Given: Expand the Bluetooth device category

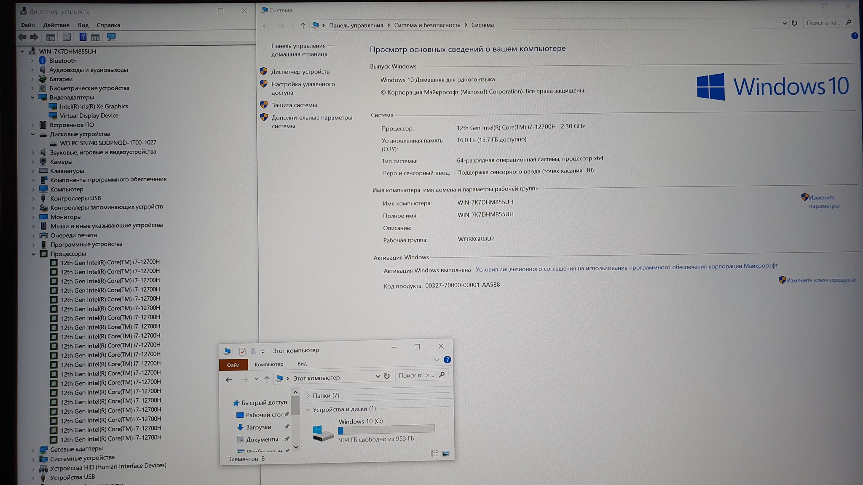Looking at the screenshot, I should click(x=32, y=61).
